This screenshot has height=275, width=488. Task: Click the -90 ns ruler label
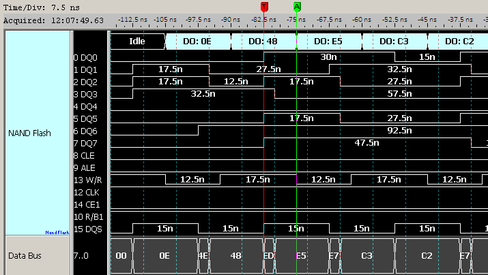click(x=231, y=20)
